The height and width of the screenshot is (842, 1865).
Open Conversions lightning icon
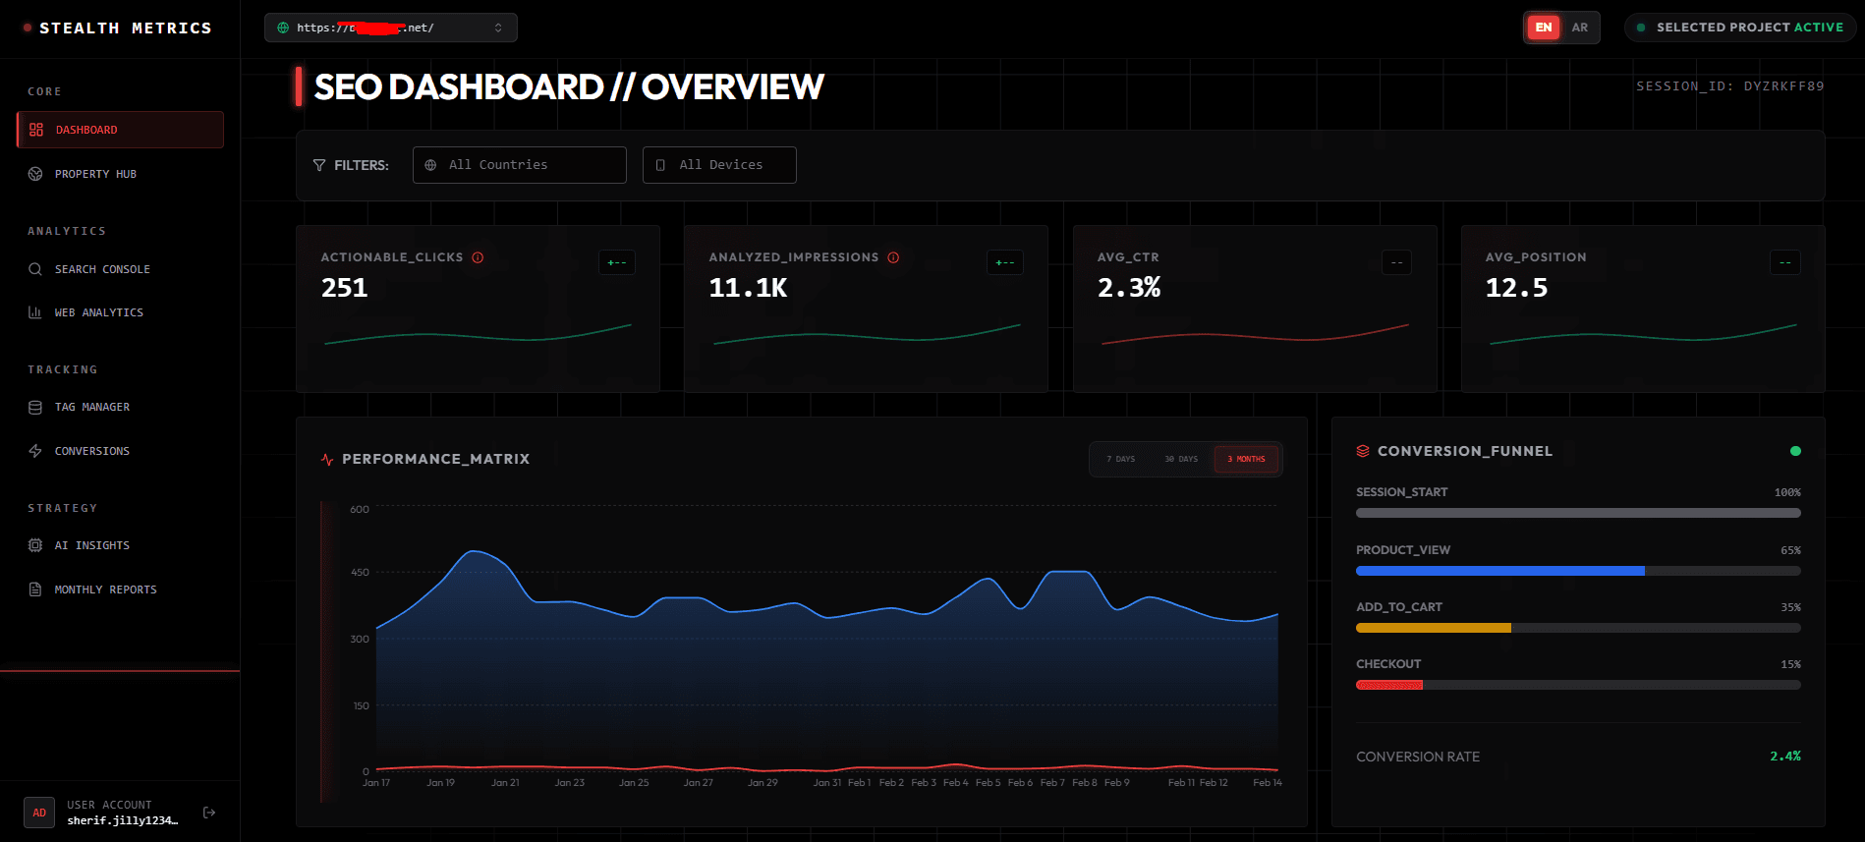[x=35, y=451]
